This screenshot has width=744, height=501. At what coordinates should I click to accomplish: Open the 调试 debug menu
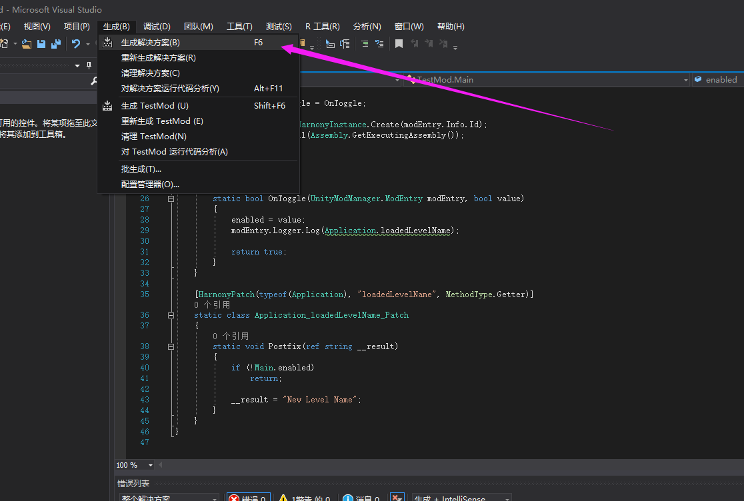(156, 27)
